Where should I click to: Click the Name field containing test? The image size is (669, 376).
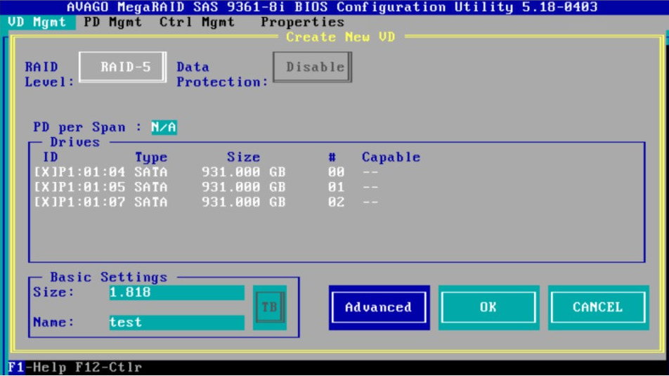tap(176, 322)
